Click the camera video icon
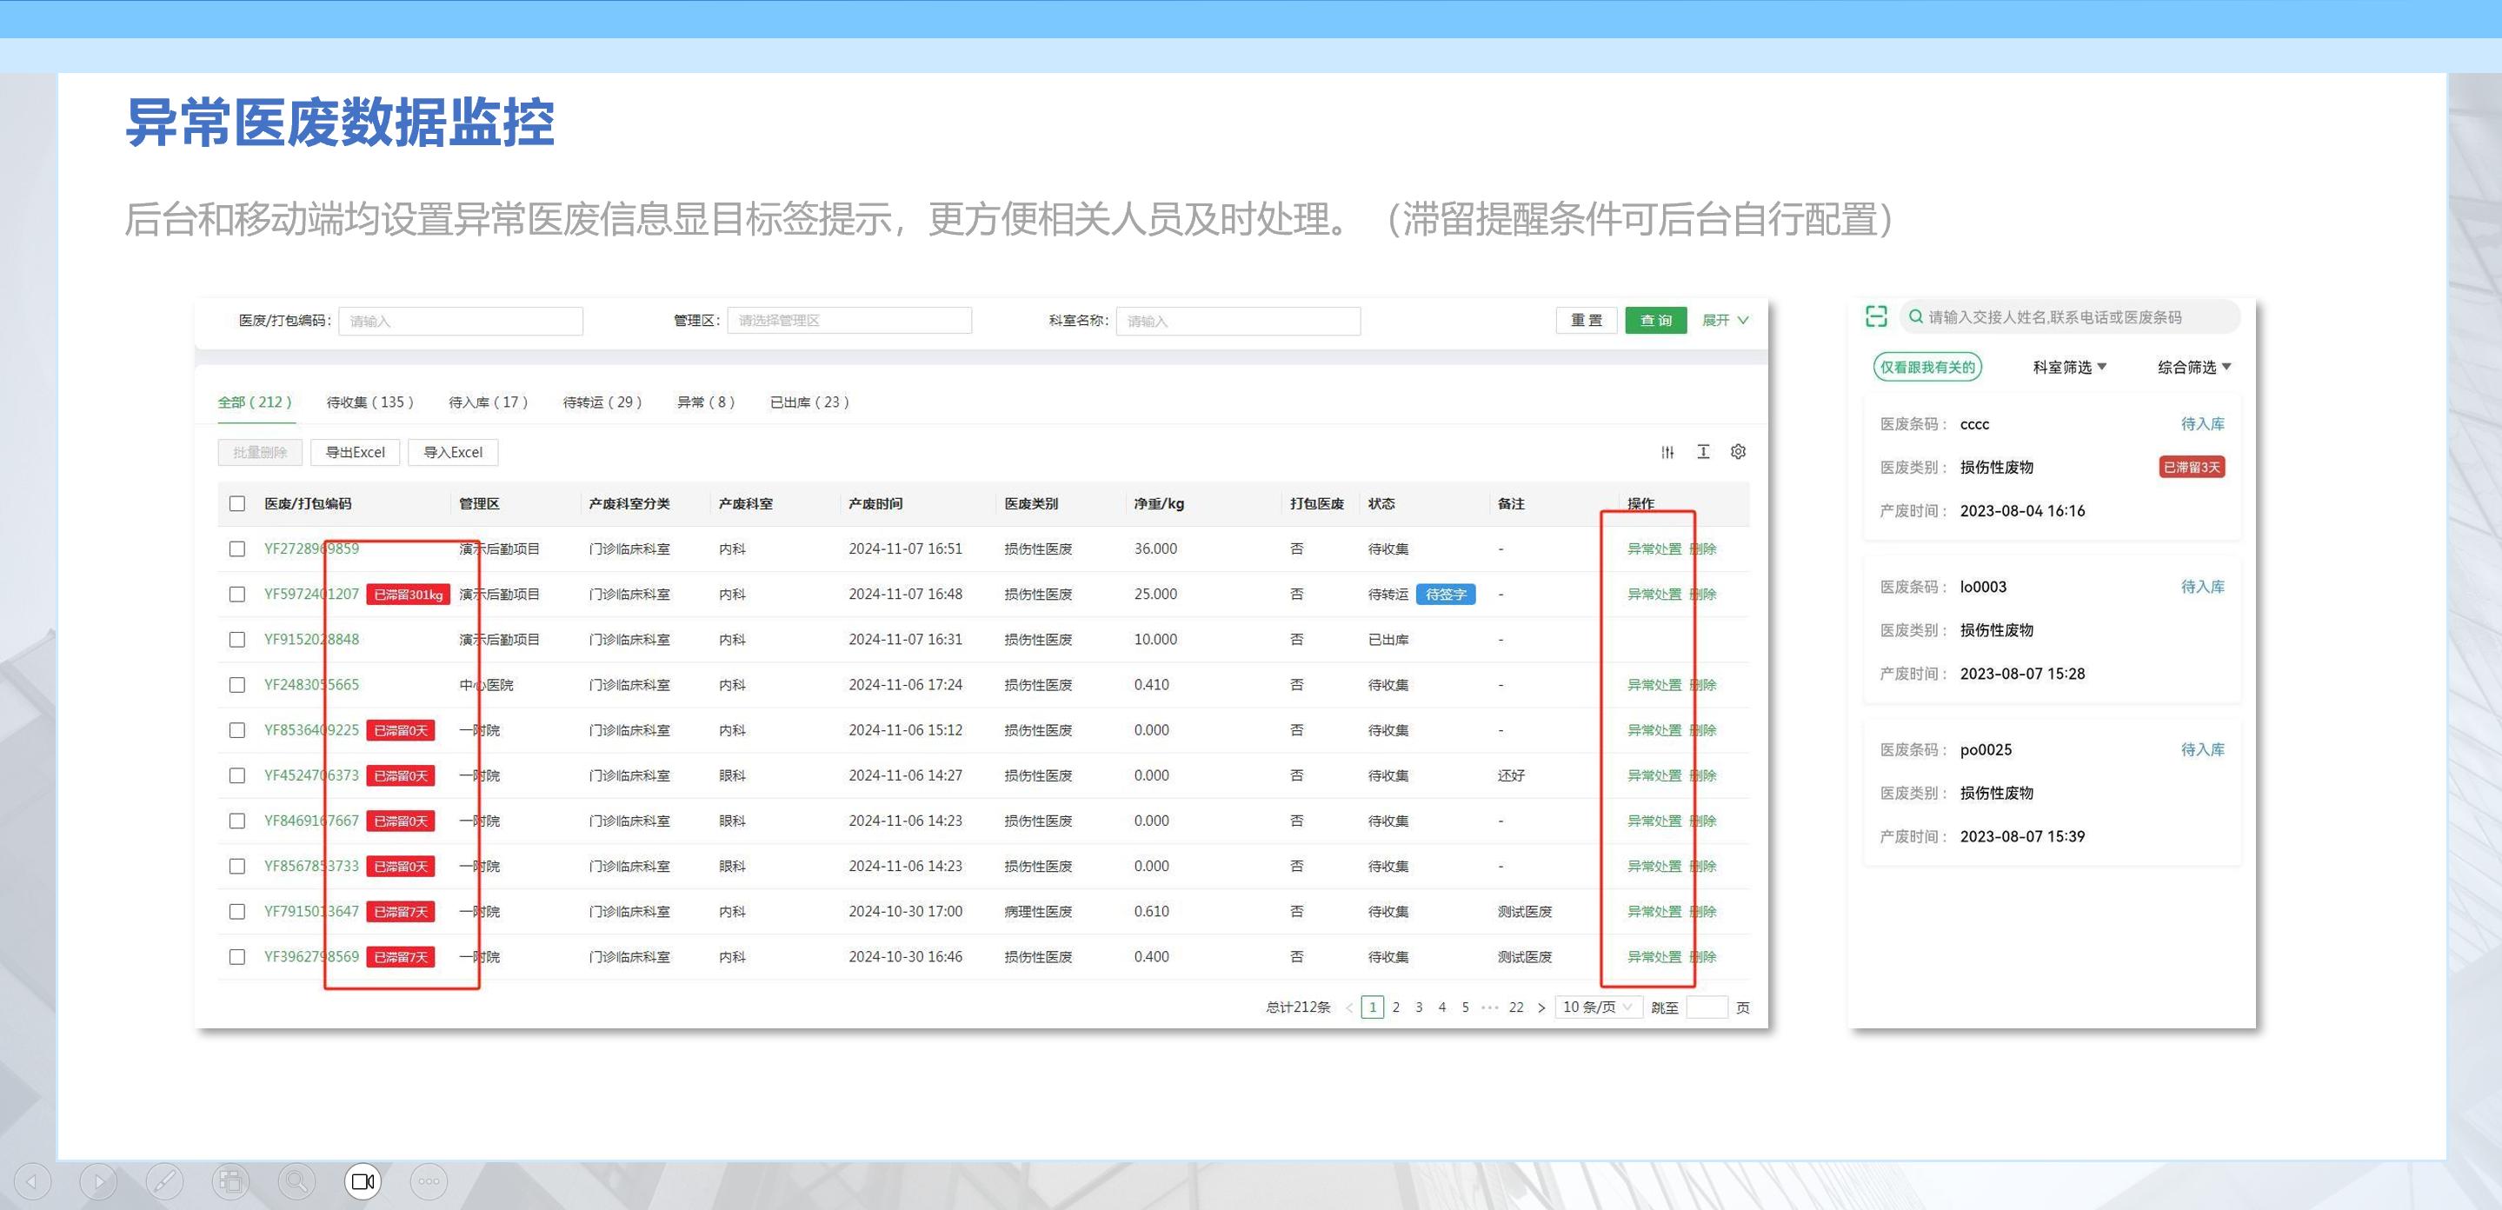The width and height of the screenshot is (2502, 1210). coord(363,1180)
